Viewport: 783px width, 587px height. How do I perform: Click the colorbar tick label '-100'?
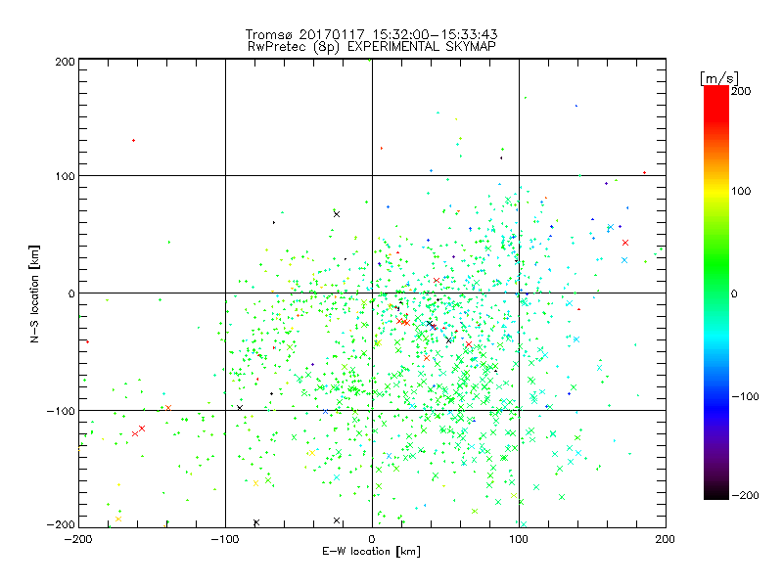745,396
